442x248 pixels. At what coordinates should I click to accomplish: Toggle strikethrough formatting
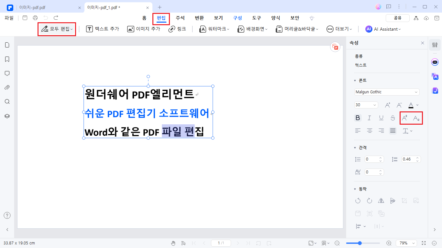coord(393,118)
